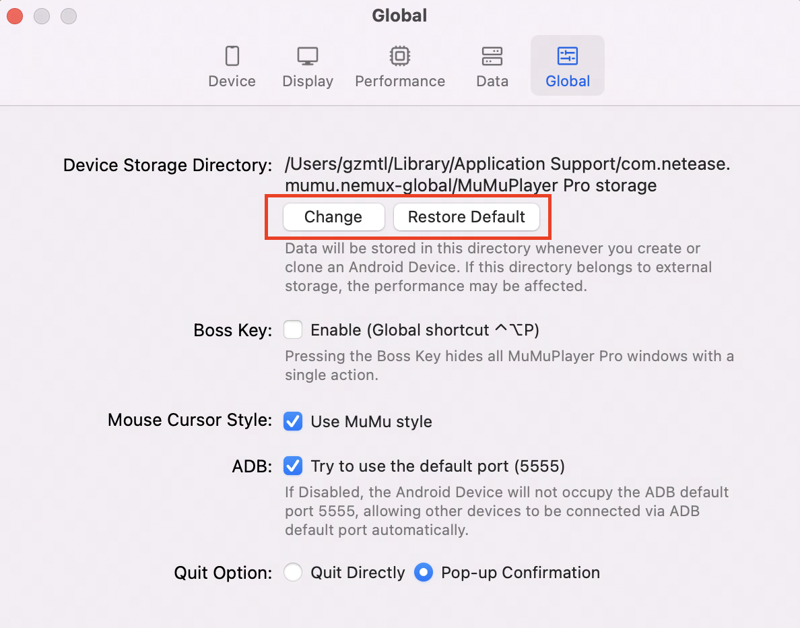Select the Display tab label

308,82
